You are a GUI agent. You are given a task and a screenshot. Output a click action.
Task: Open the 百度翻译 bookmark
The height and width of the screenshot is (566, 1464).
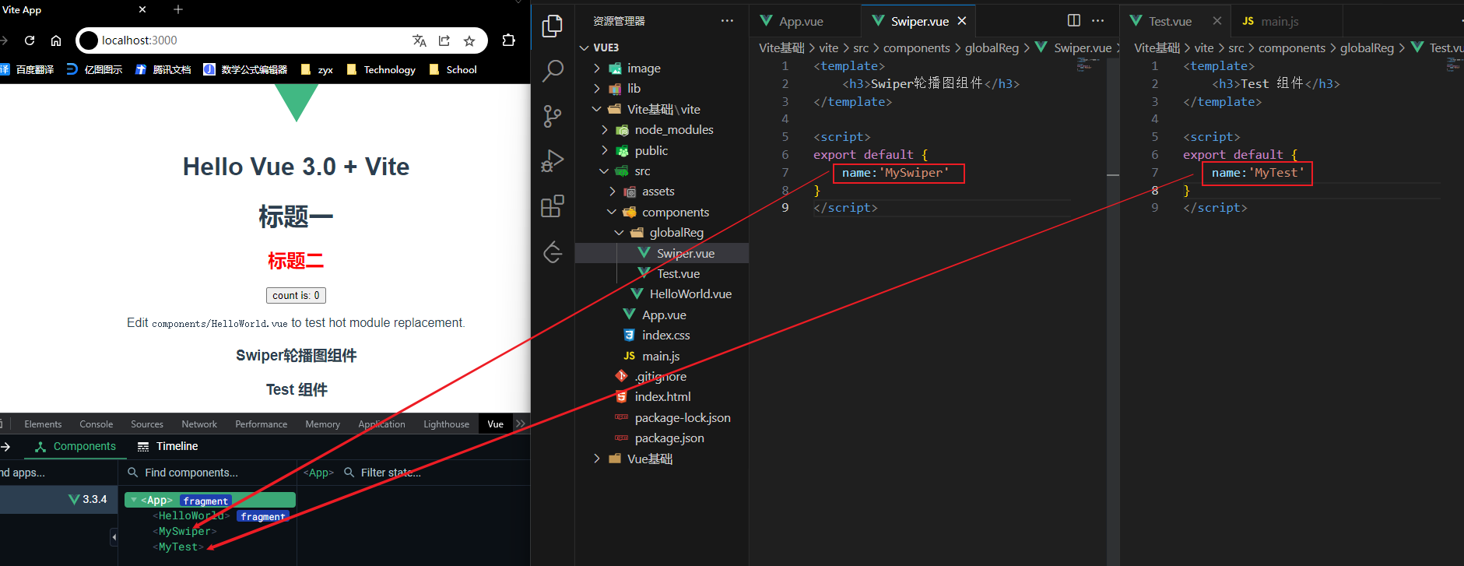28,69
